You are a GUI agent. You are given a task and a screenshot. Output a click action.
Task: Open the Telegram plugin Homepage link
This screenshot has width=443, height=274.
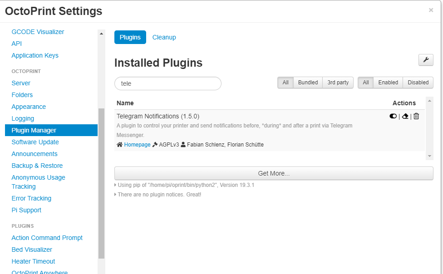[x=138, y=145]
